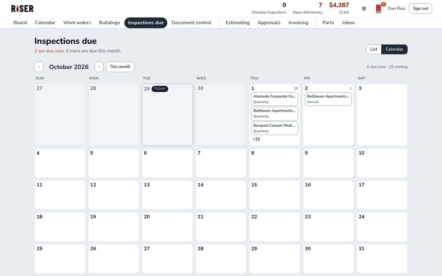Go to previous month with left chevron

point(39,67)
